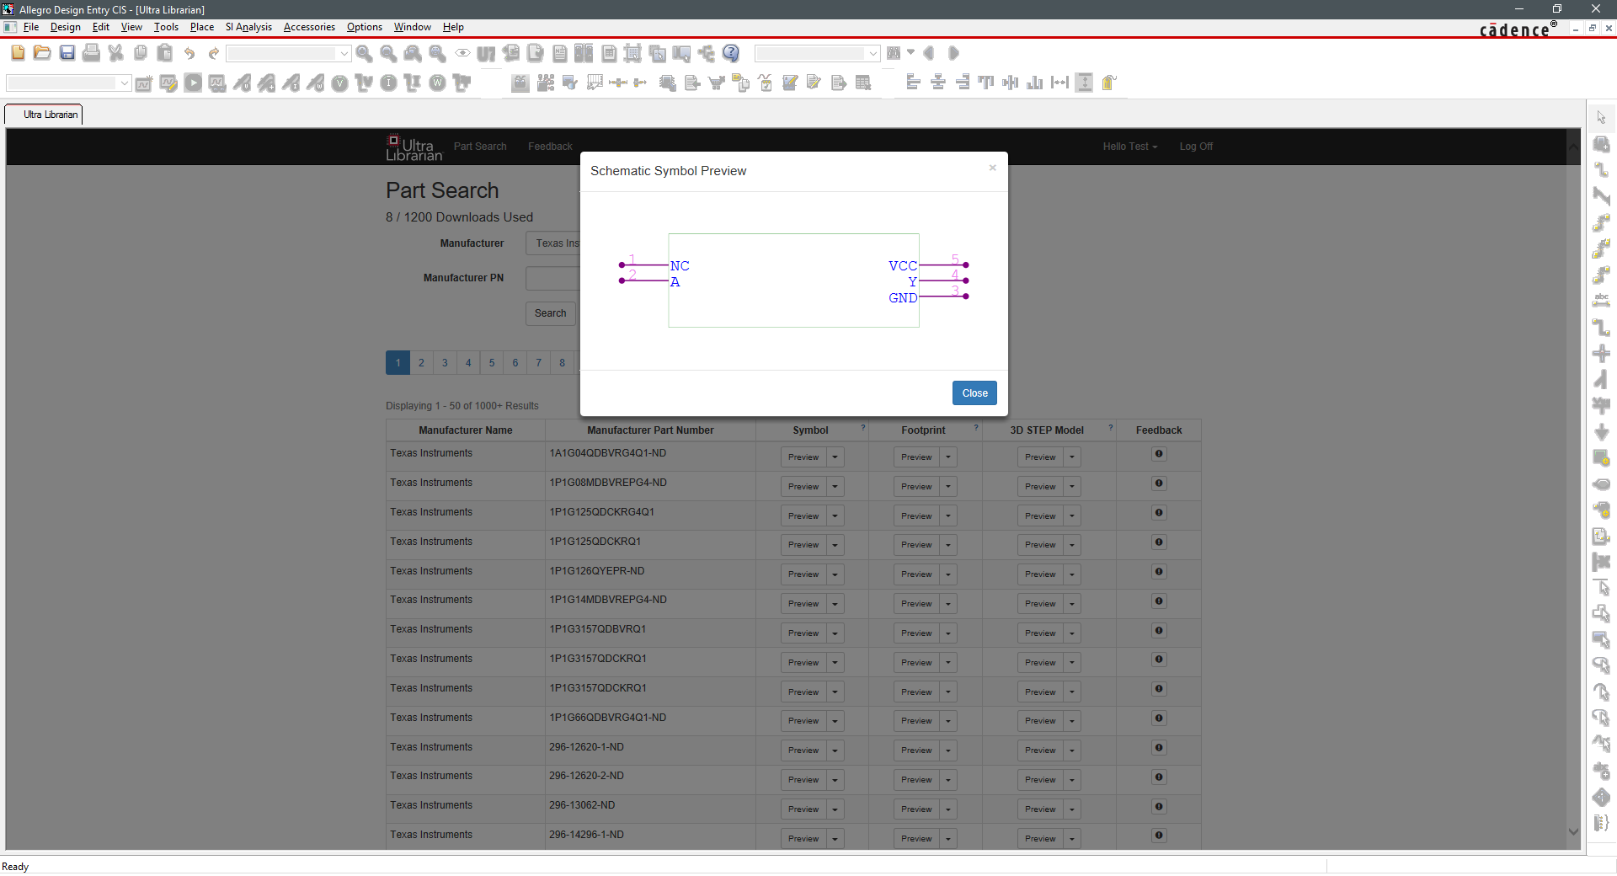Screen dimensions: 1617x876
Task: Click Footprint Preview for 1P1G14MDBVREPG4-ND
Action: [x=916, y=604]
